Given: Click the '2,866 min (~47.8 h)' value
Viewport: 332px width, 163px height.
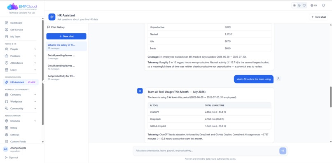Looking at the screenshot, I should [215, 112].
